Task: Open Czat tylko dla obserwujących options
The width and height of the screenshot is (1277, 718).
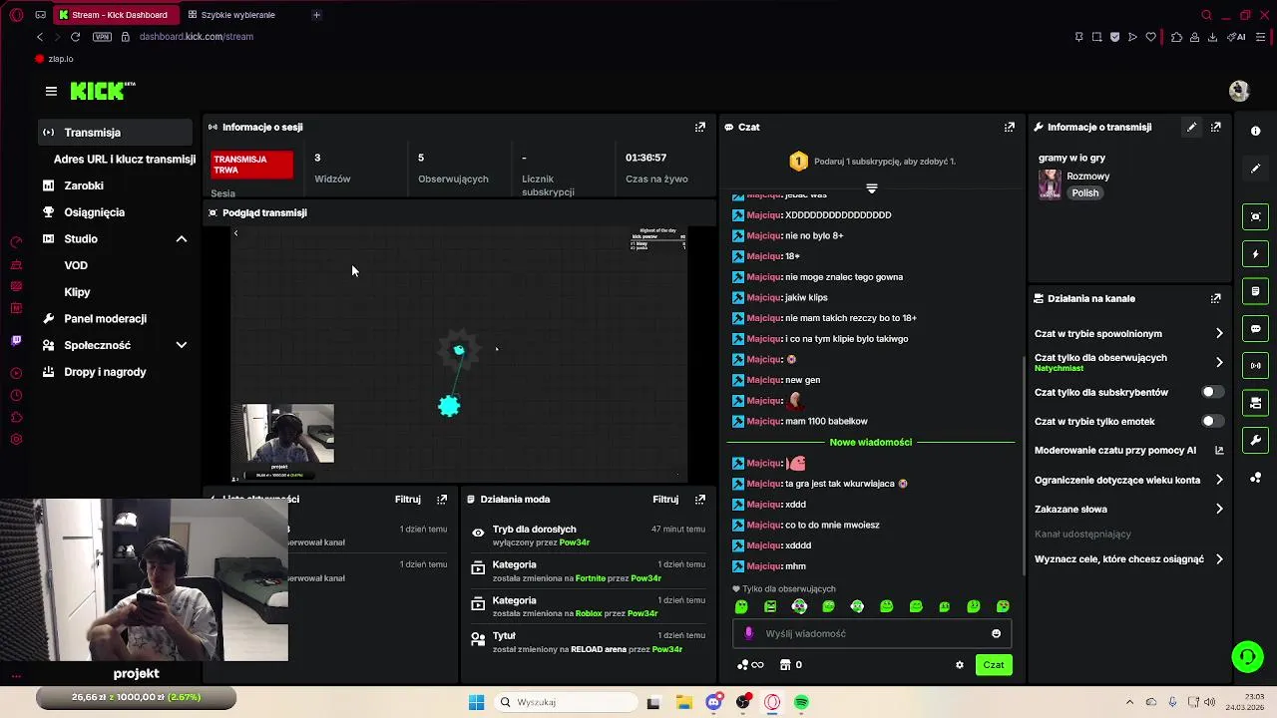Action: click(x=1127, y=362)
